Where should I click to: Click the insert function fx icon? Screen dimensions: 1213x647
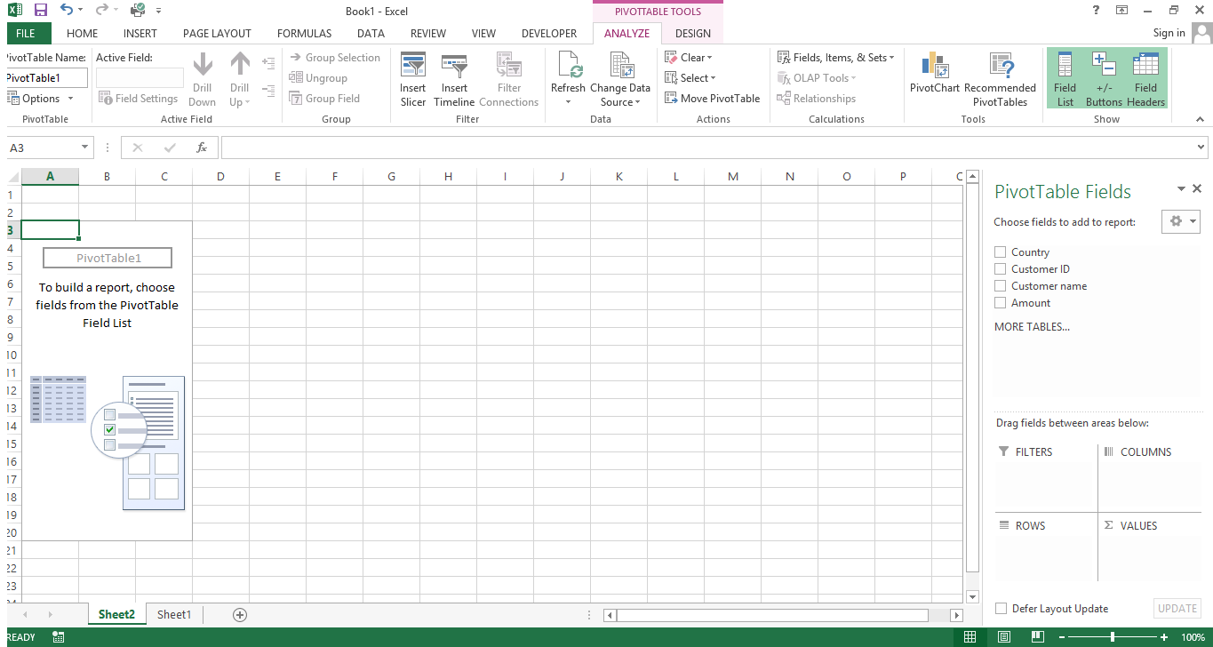click(x=202, y=148)
